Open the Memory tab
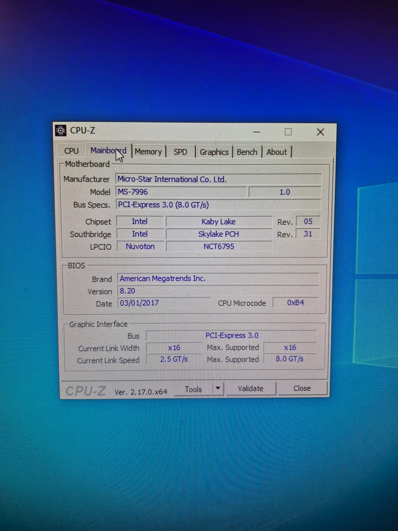This screenshot has width=398, height=531. click(148, 152)
